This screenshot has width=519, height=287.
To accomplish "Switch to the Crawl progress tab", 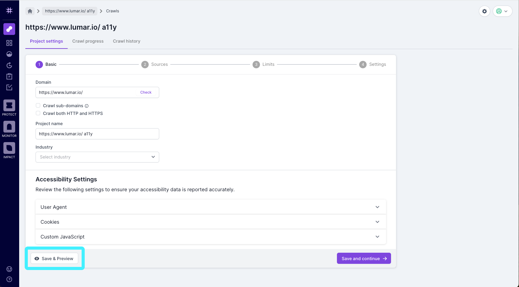I will (88, 41).
